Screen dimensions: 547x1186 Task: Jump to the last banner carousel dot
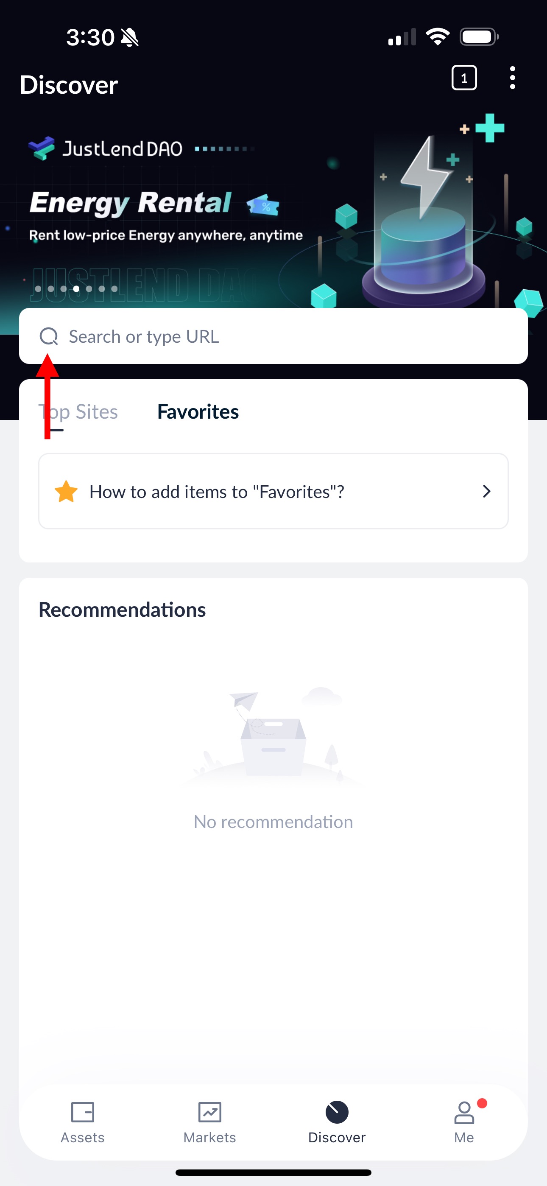tap(114, 289)
